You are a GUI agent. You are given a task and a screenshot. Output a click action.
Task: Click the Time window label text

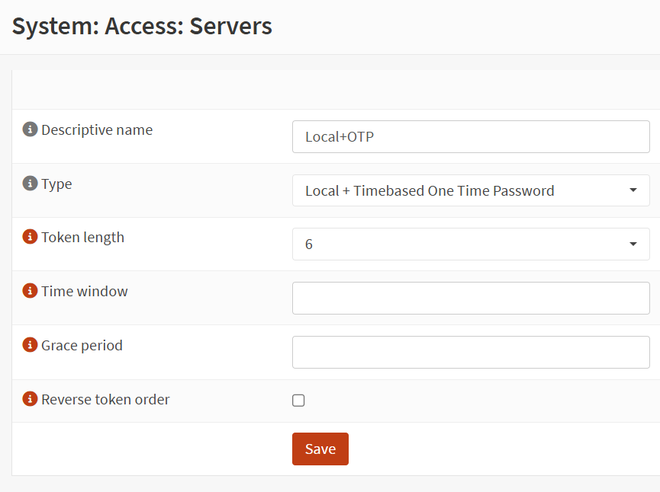[x=84, y=292]
